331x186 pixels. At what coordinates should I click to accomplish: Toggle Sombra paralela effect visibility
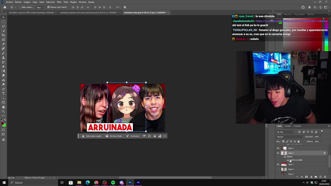288,160
